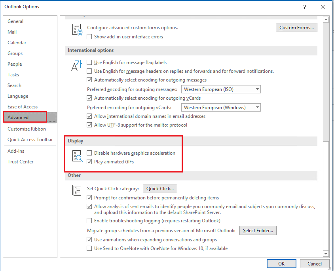Image resolution: width=334 pixels, height=271 pixels.
Task: Enable Disable hardware graphics acceleration
Action: [x=89, y=153]
